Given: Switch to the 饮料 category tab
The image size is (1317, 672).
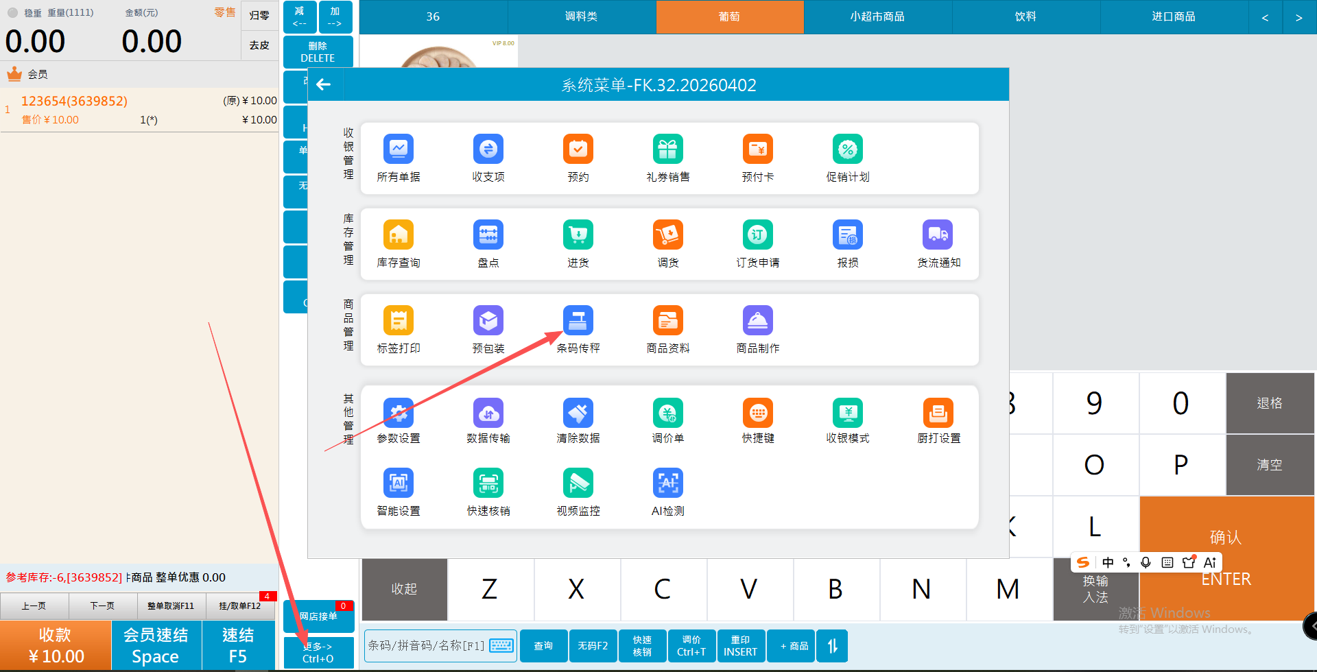Looking at the screenshot, I should coord(1025,16).
